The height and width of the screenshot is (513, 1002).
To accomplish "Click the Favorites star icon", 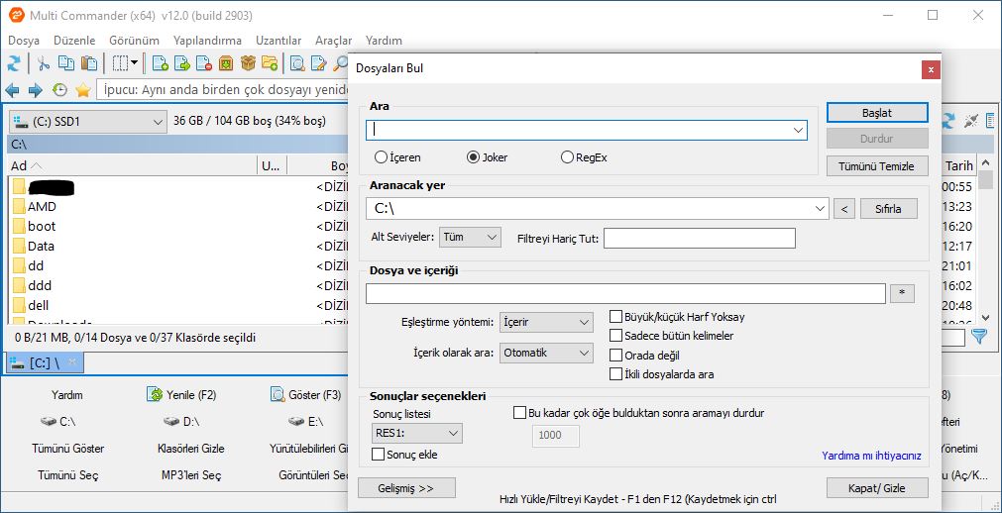I will (82, 90).
